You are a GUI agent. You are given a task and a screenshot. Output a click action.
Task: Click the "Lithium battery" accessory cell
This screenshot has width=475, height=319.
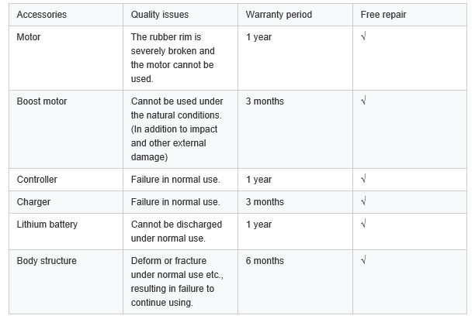[47, 225]
